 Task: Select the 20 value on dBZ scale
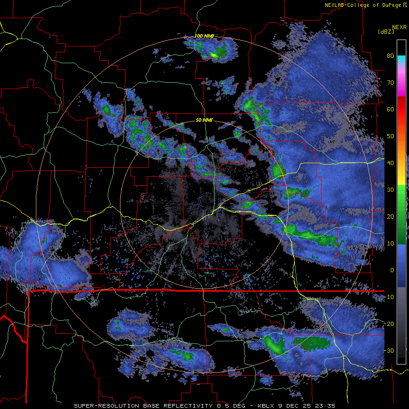[390, 216]
